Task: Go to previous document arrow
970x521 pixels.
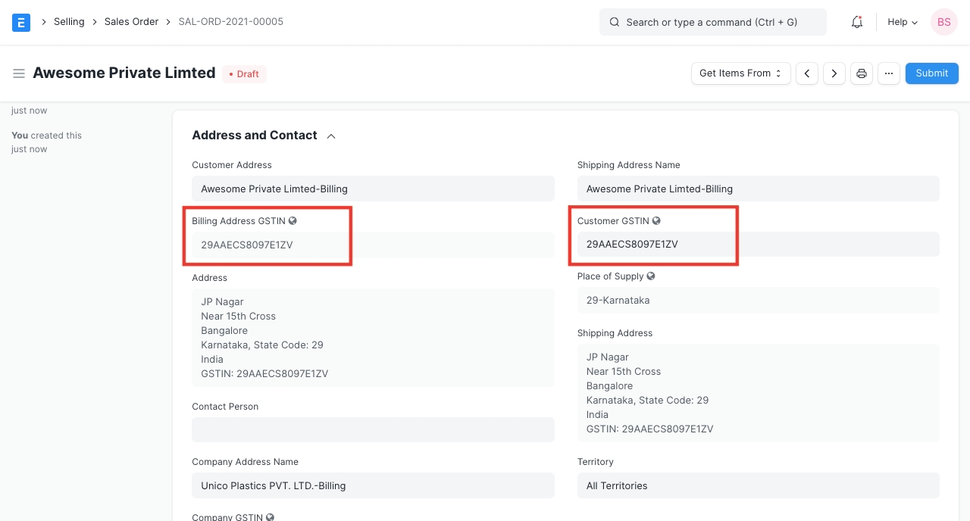Action: click(807, 73)
